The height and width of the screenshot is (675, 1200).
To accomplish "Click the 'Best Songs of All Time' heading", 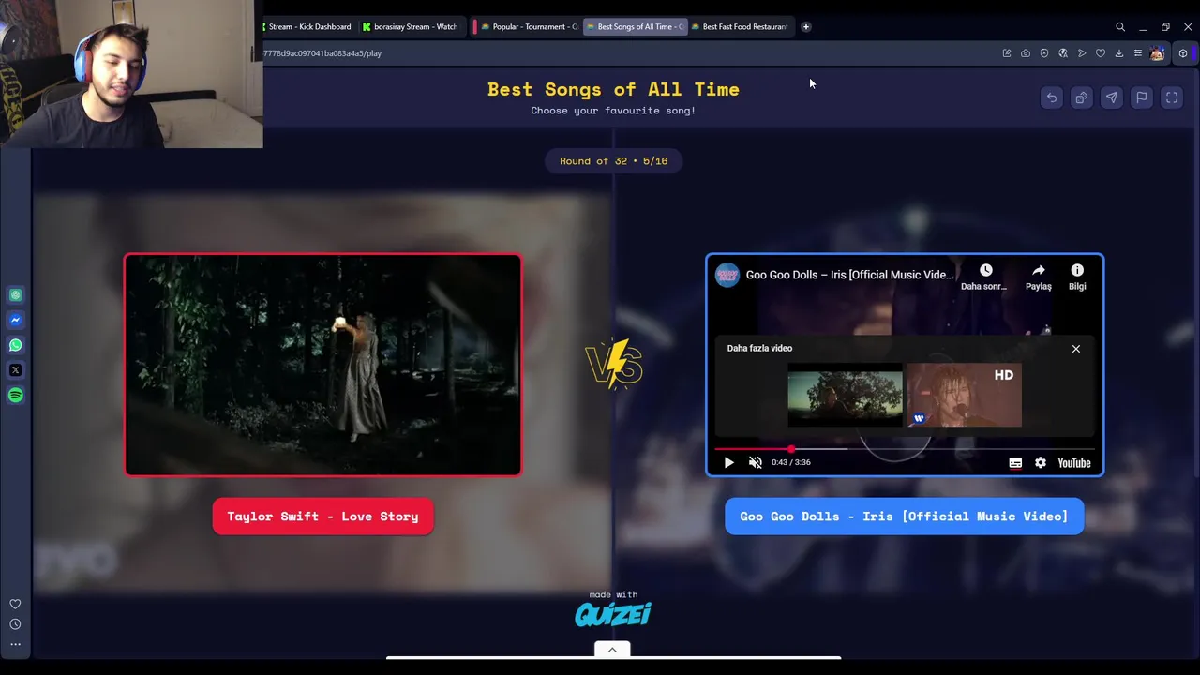I will (x=613, y=89).
